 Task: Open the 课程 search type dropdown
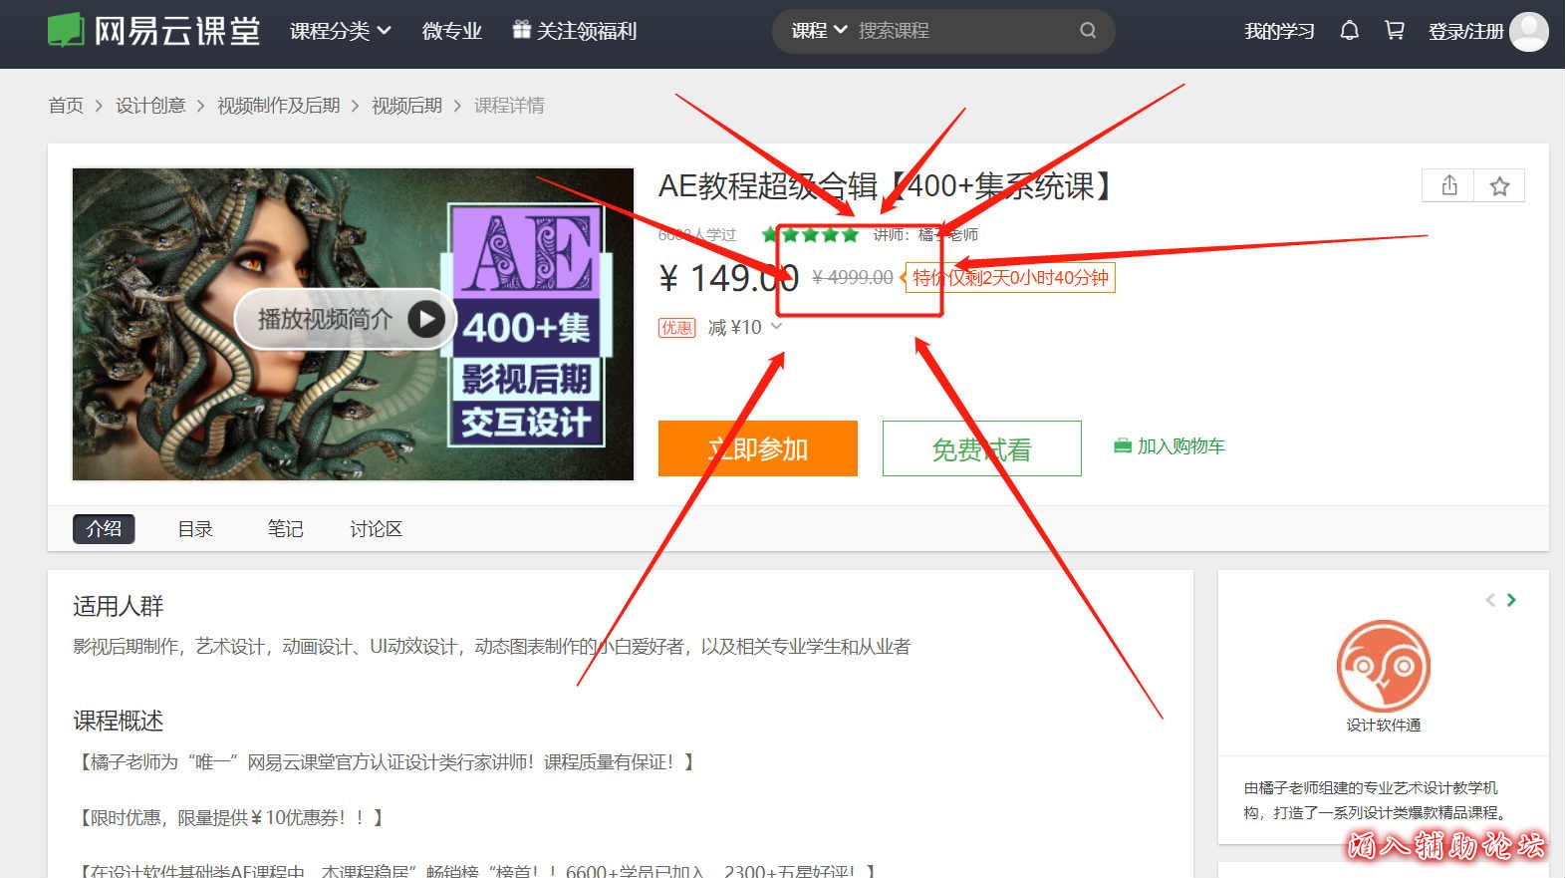[819, 31]
